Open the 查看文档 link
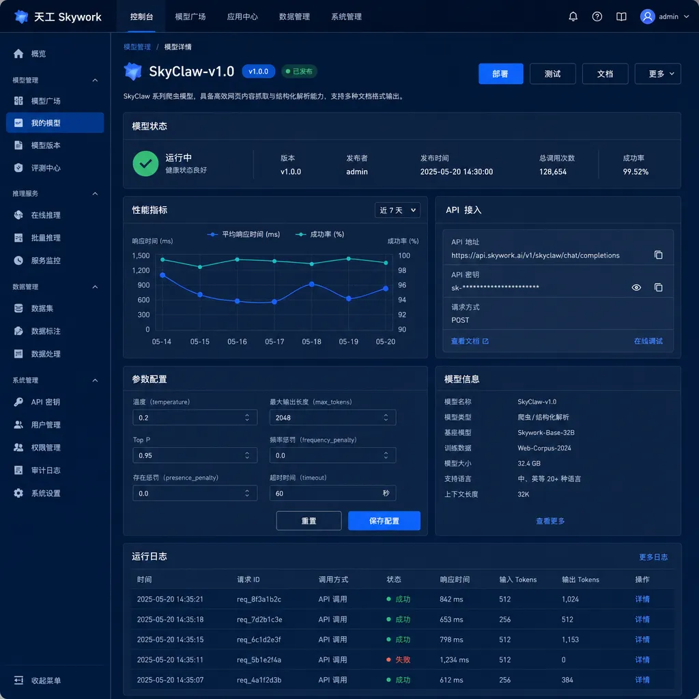The height and width of the screenshot is (699, 699). 470,341
